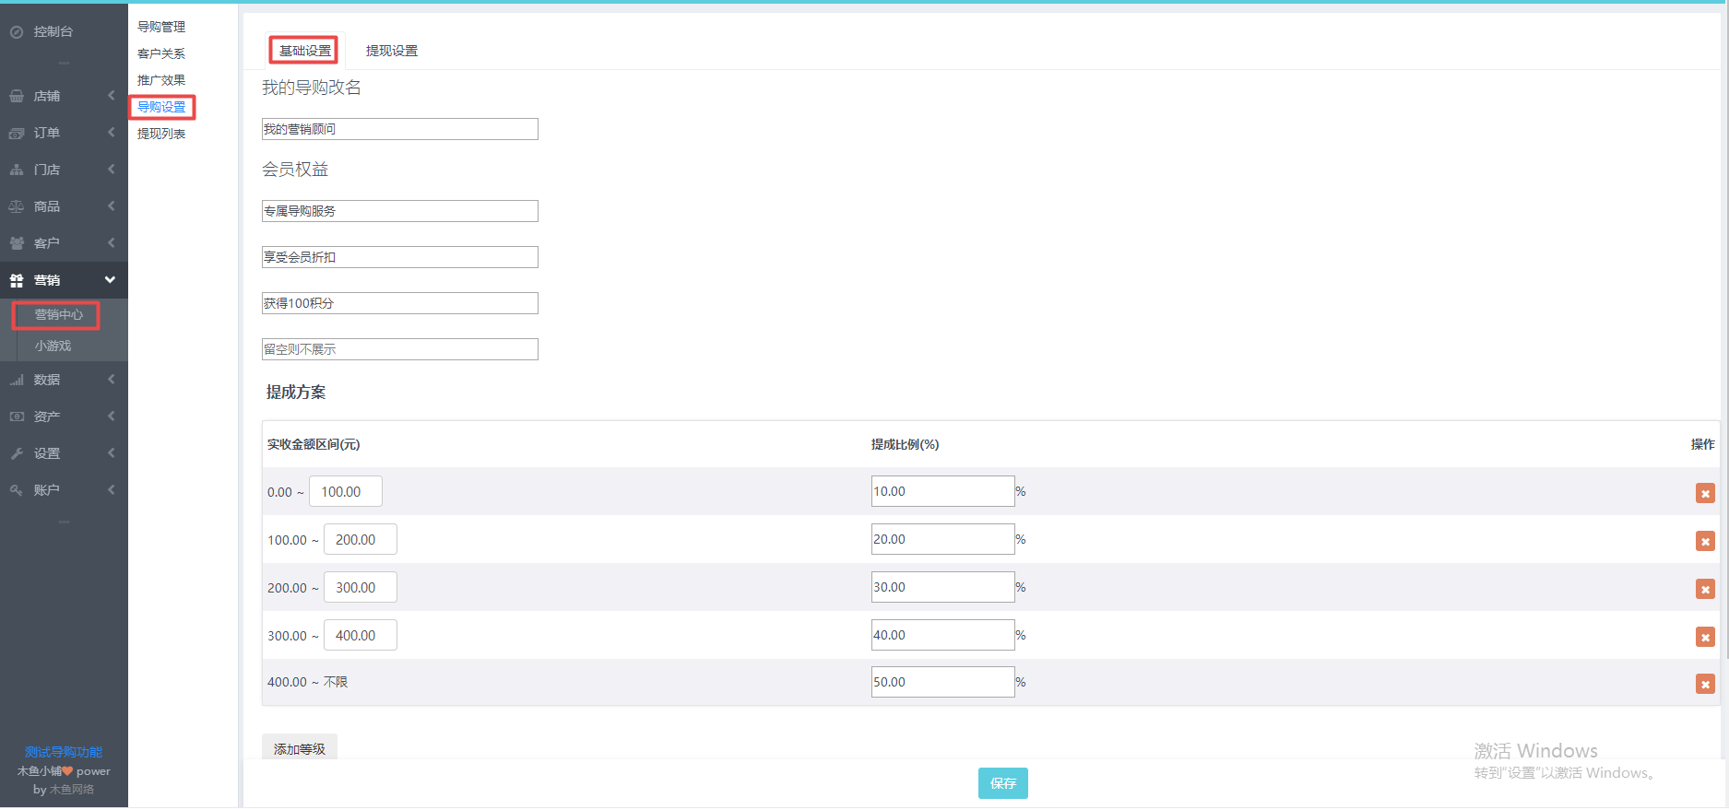The height and width of the screenshot is (810, 1729).
Task: Click the 账户 key icon in sidebar
Action: 17,490
